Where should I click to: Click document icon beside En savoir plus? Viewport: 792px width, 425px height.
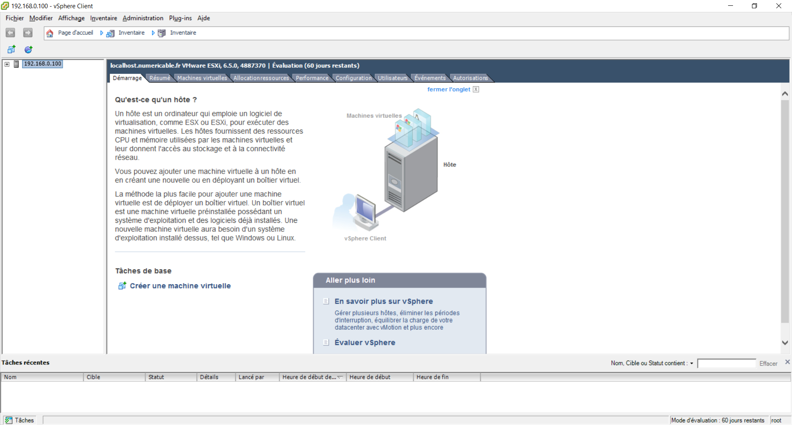pos(326,301)
